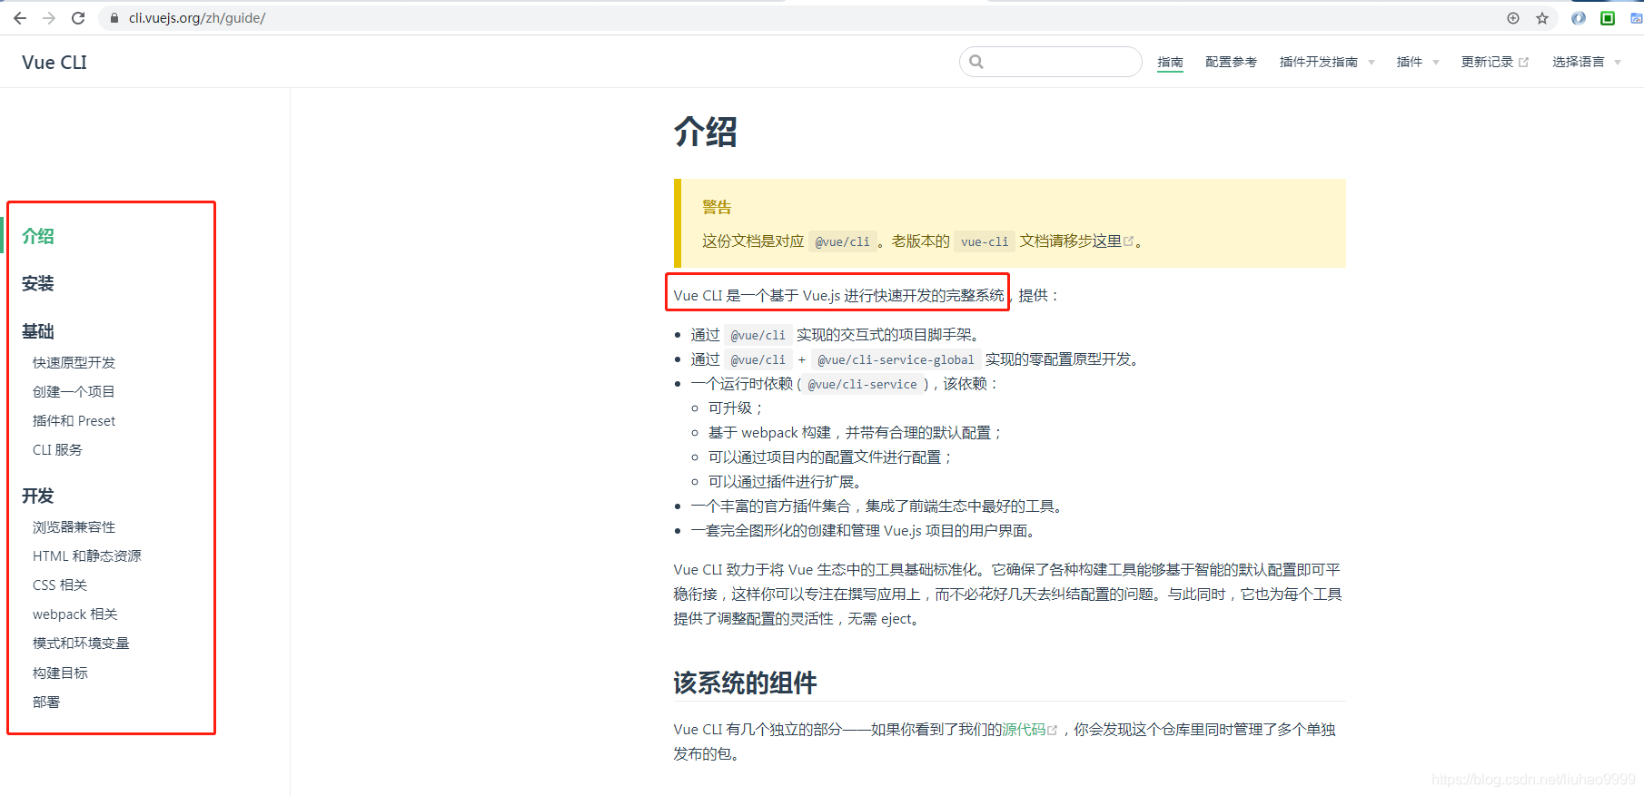Follow the 源代码 source code link
1644x796 pixels.
(1030, 729)
